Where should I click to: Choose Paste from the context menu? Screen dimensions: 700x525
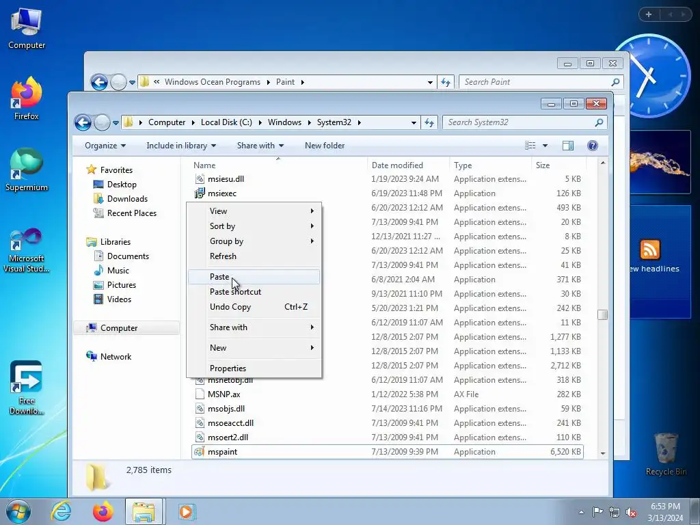tap(254, 277)
